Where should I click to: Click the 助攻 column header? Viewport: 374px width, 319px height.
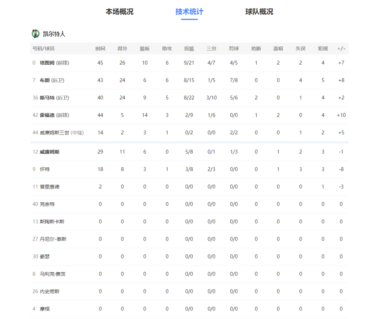tap(167, 49)
